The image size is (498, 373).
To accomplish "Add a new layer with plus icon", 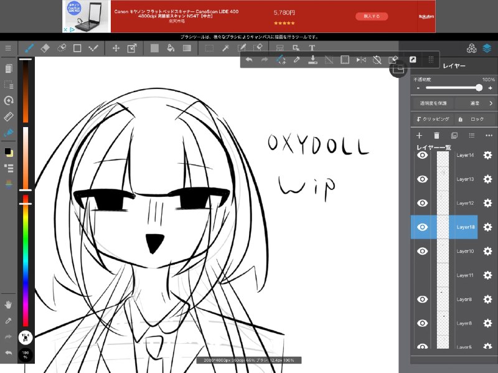I will 419,136.
